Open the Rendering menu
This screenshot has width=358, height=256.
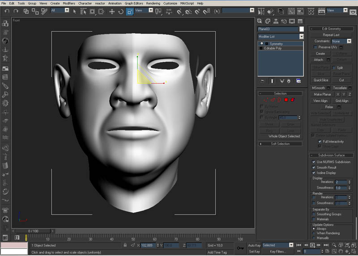[x=153, y=3]
